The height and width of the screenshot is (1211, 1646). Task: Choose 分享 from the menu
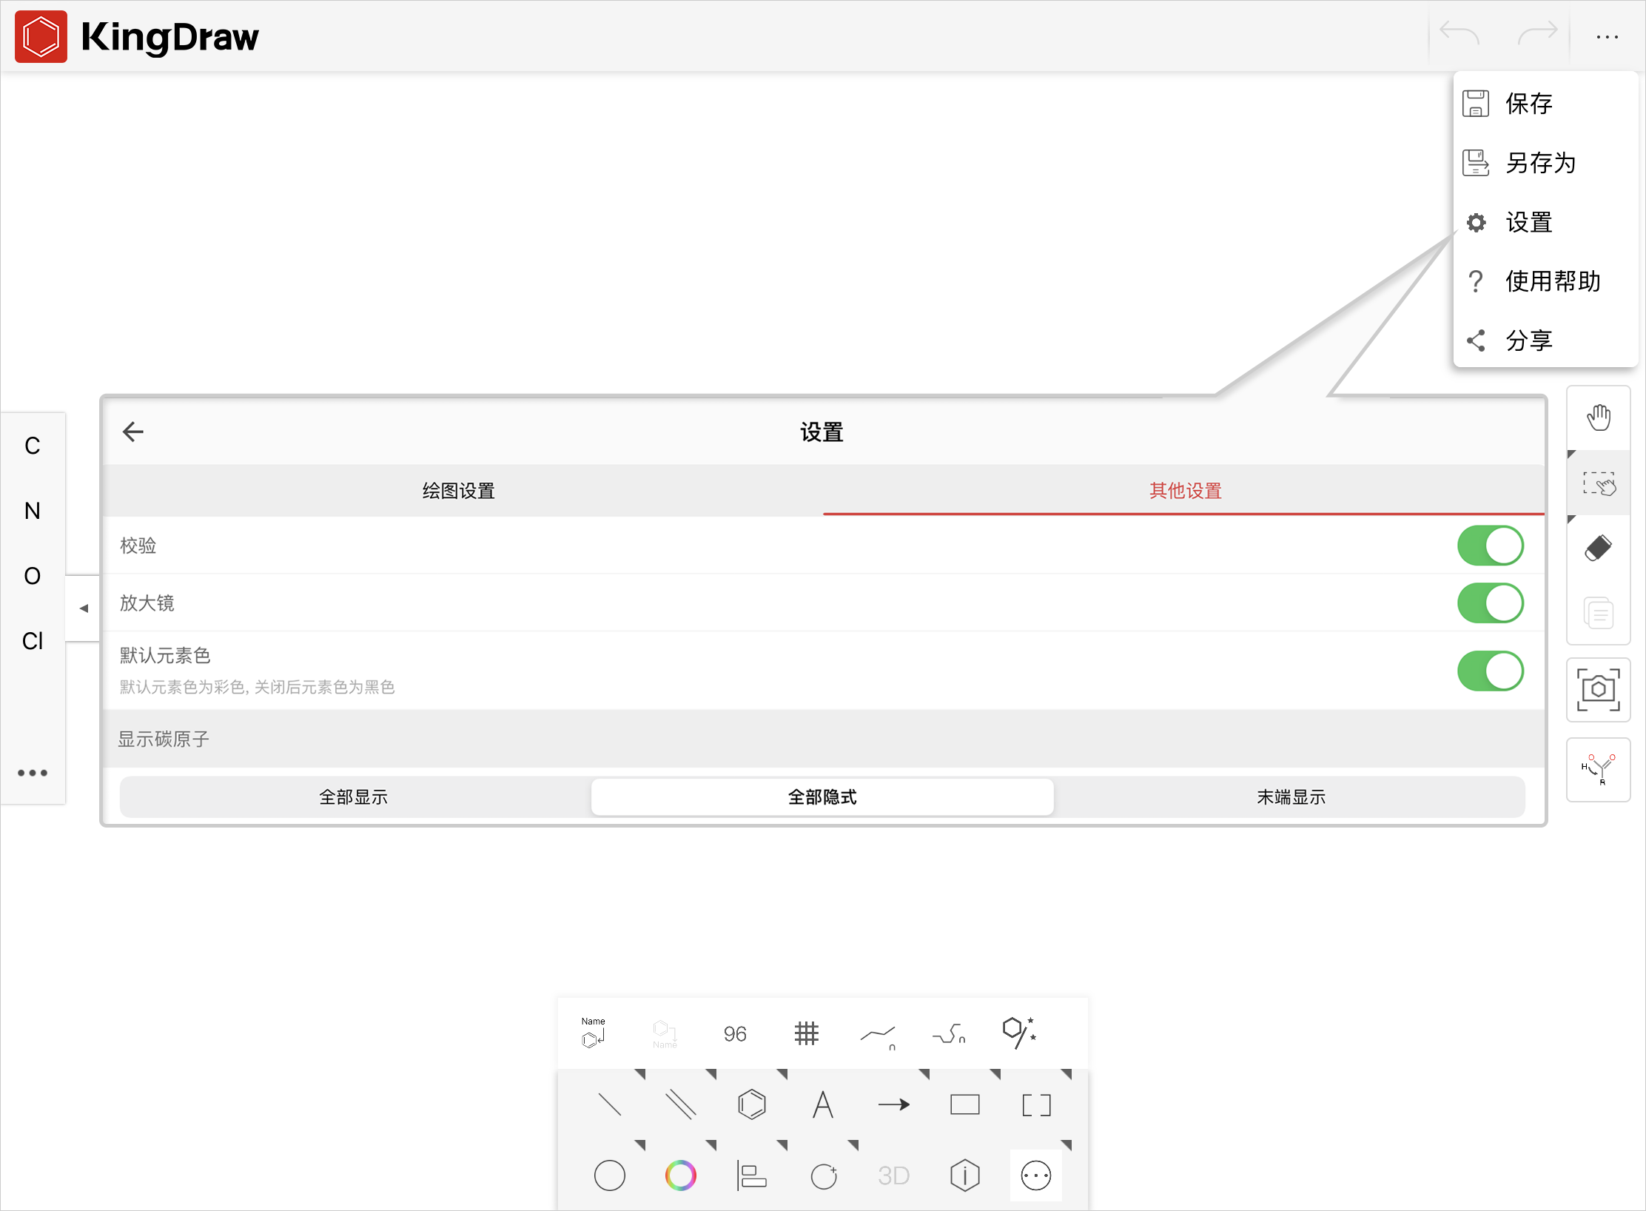(1530, 340)
